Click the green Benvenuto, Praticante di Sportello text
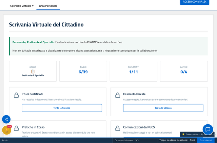The image size is (217, 143). click(34, 42)
